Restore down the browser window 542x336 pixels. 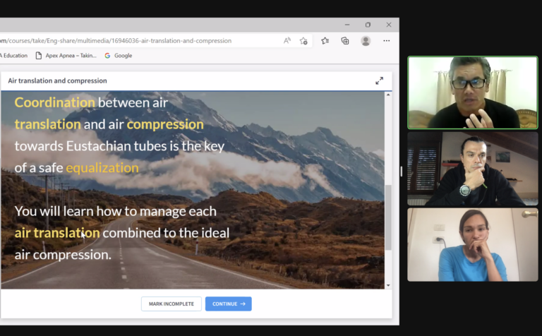point(368,25)
